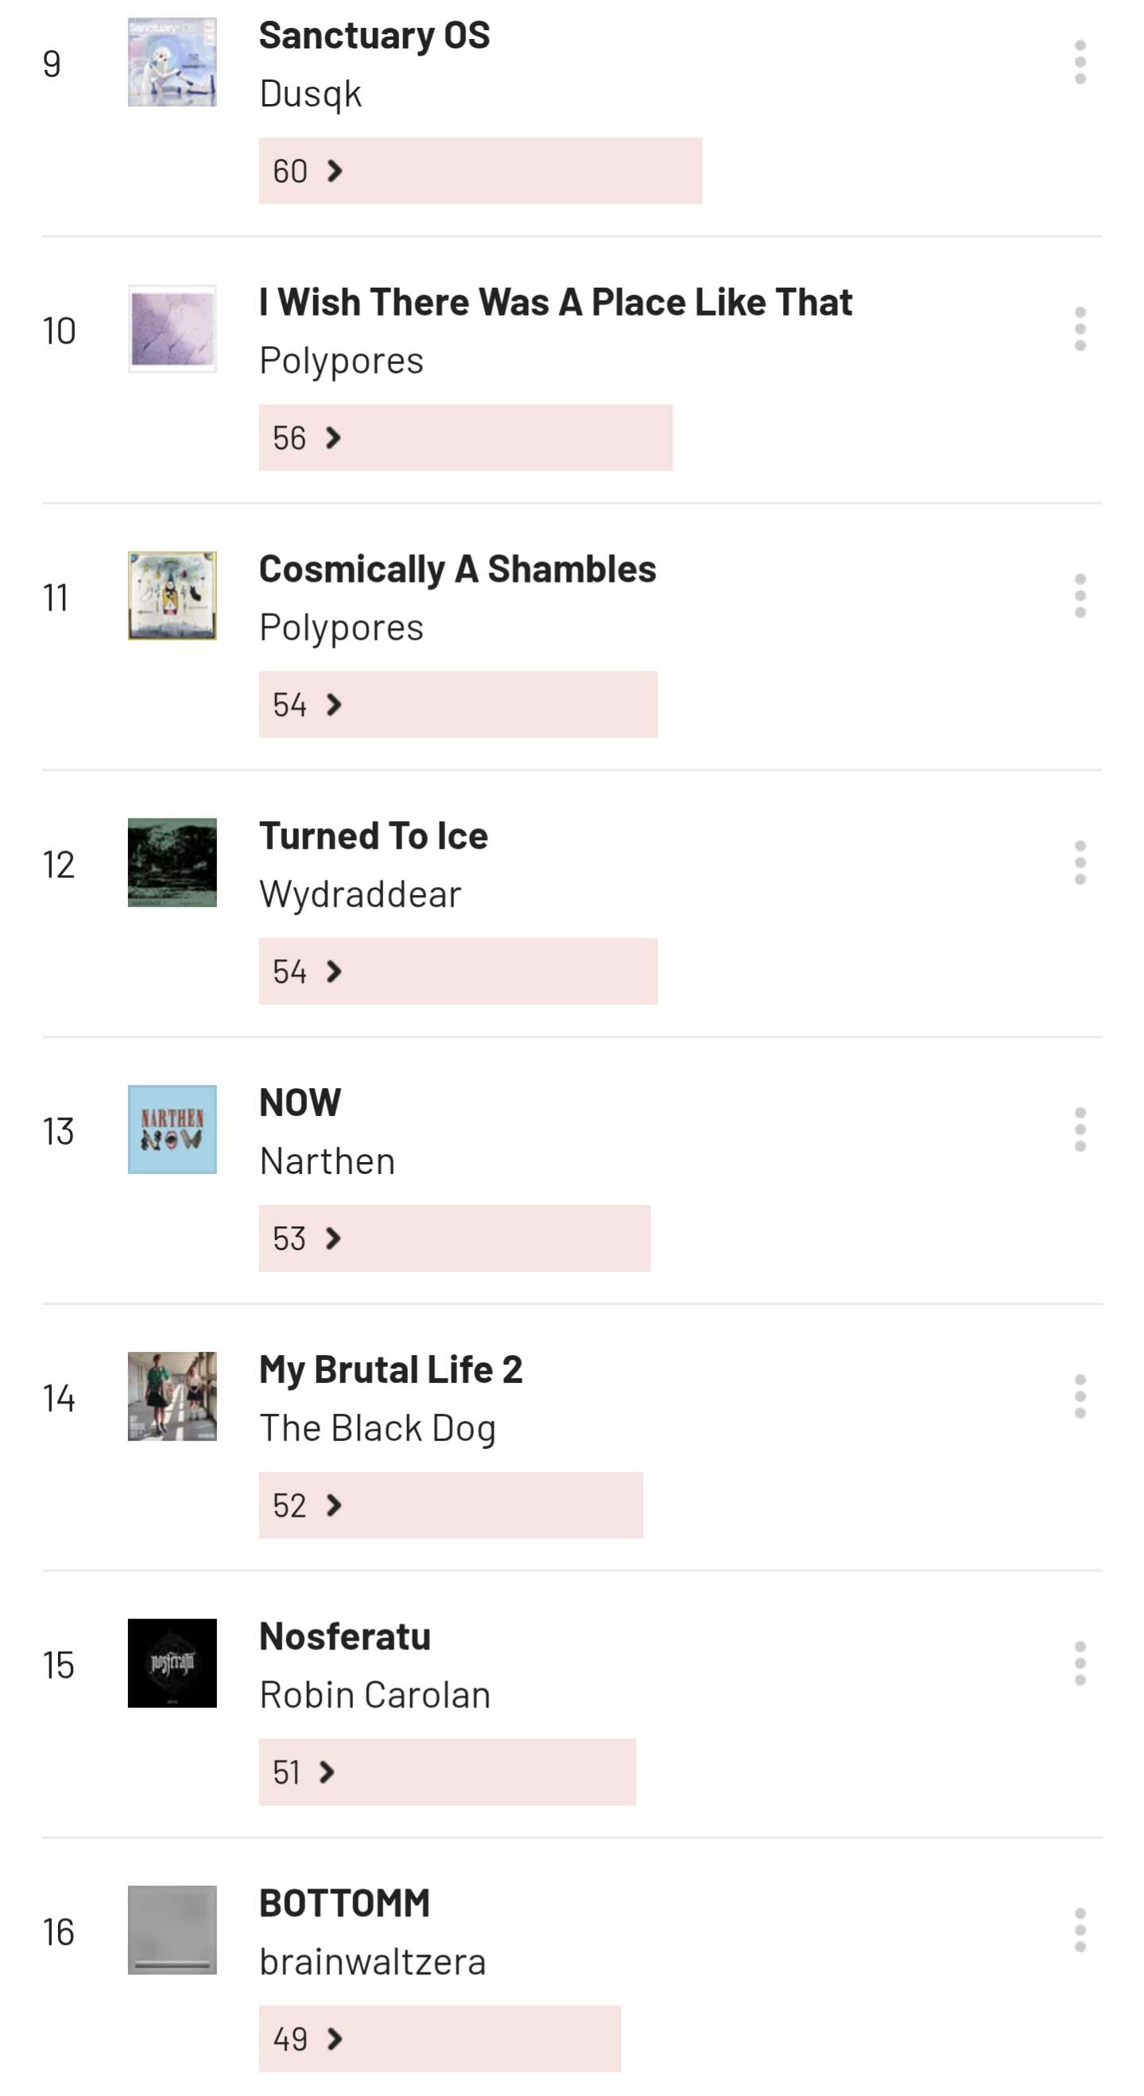The image size is (1144, 2096).
Task: Open more options for Sanctuary OS
Action: tap(1080, 62)
